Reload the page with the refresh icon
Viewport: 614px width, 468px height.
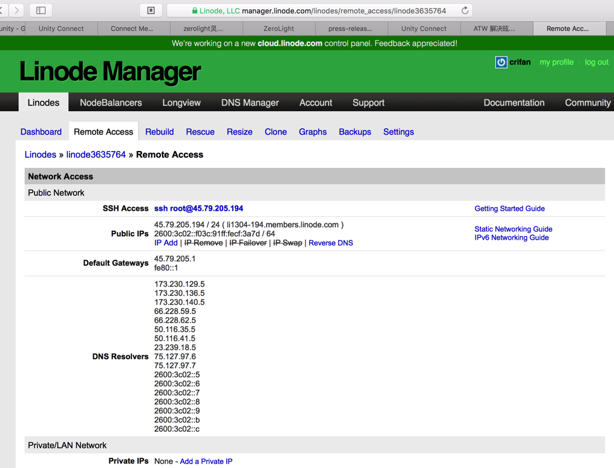[x=465, y=10]
